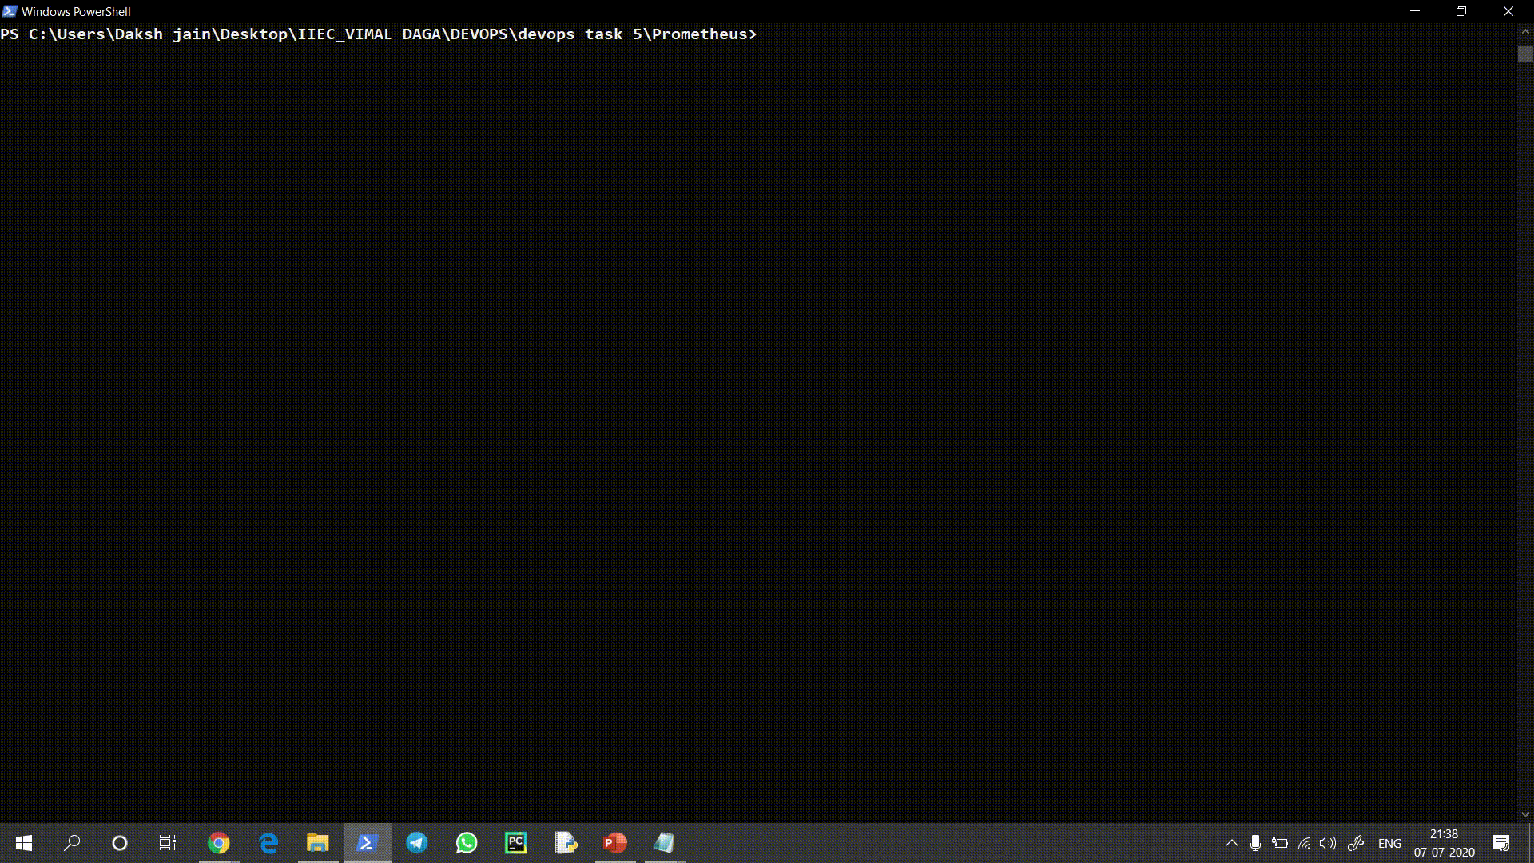Screen dimensions: 1534x863
Task: Open the notepad-style app in taskbar
Action: tap(665, 843)
